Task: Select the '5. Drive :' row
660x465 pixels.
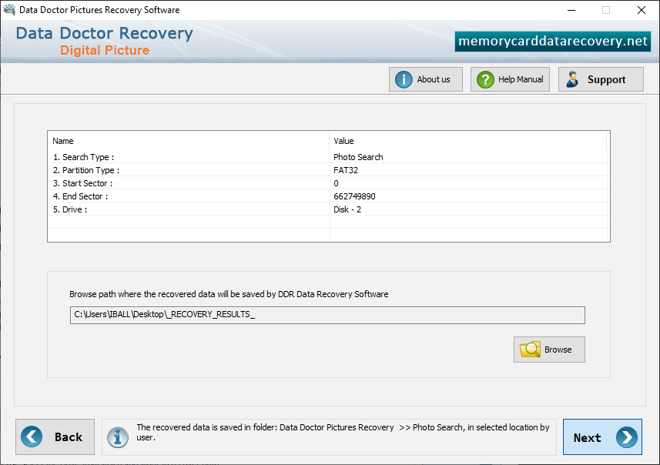Action: (x=329, y=209)
